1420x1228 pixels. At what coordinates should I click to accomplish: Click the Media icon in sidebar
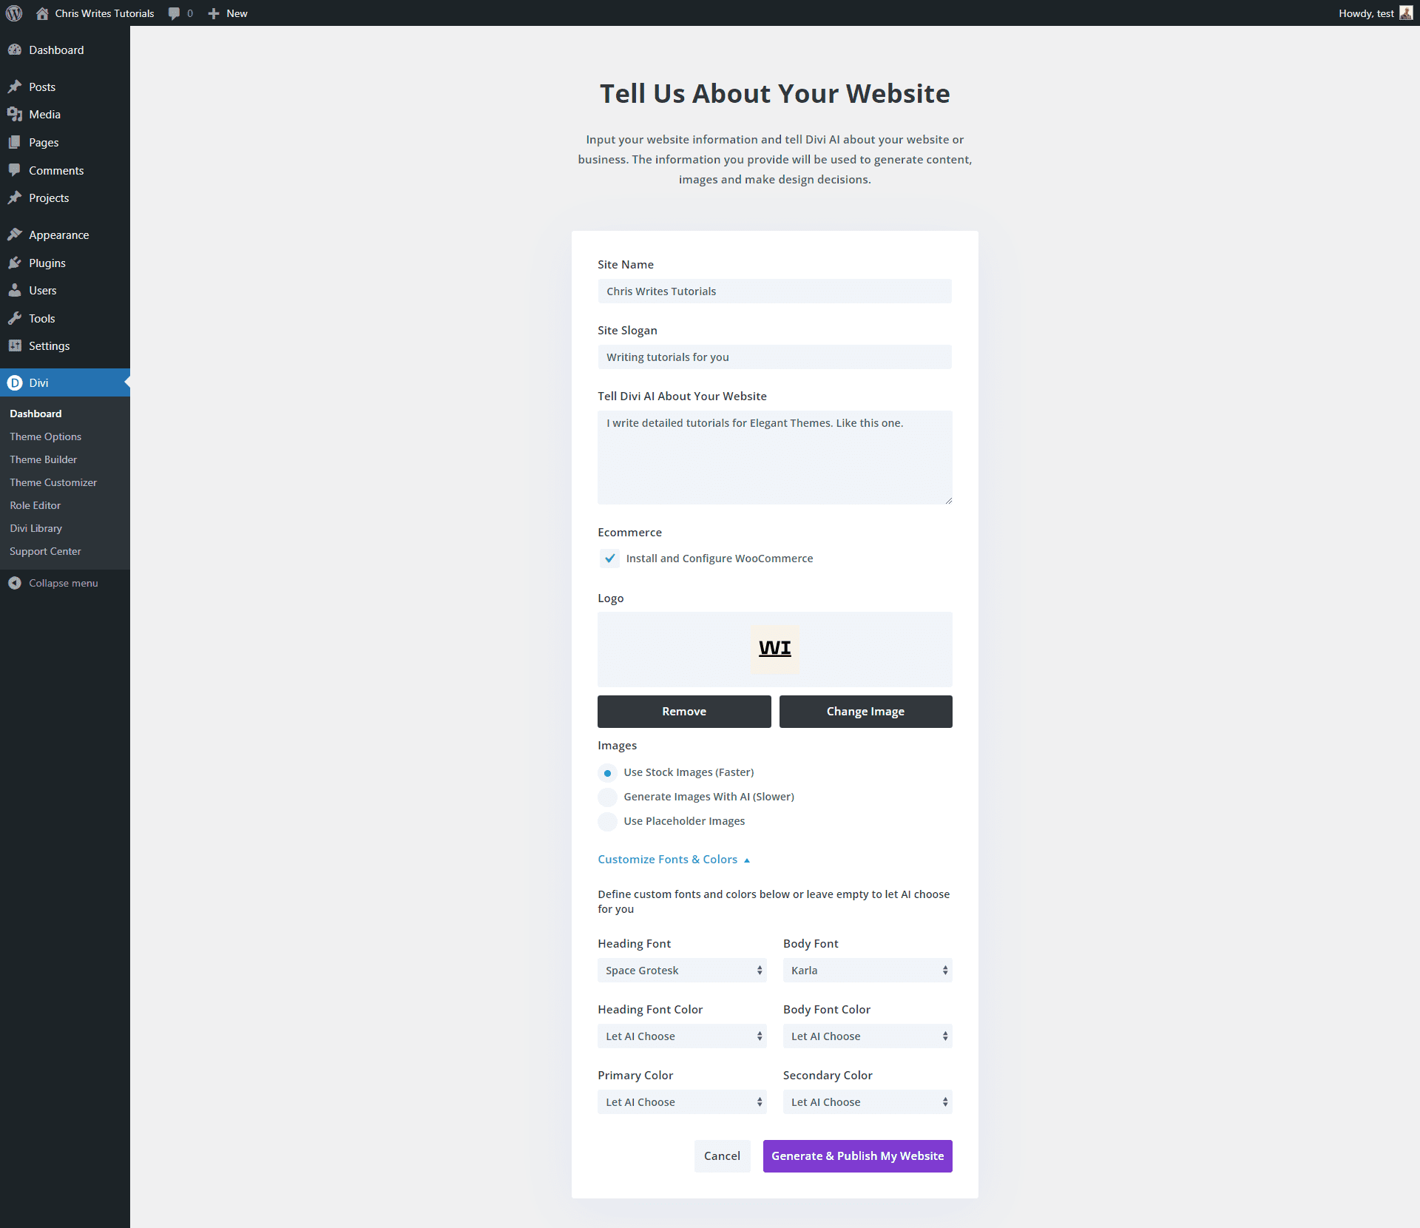pyautogui.click(x=15, y=113)
